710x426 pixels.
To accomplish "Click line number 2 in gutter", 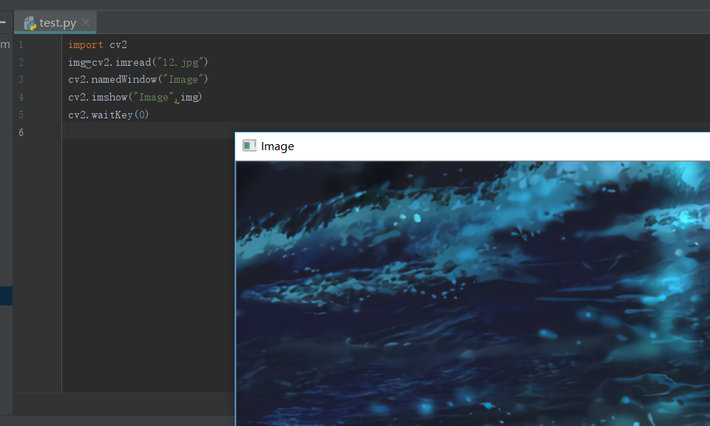I will 21,62.
